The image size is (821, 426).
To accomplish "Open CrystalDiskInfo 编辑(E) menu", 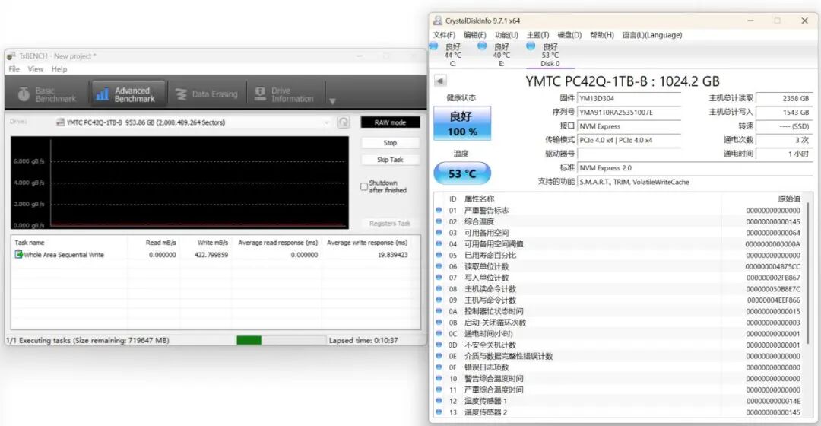I will tap(475, 35).
